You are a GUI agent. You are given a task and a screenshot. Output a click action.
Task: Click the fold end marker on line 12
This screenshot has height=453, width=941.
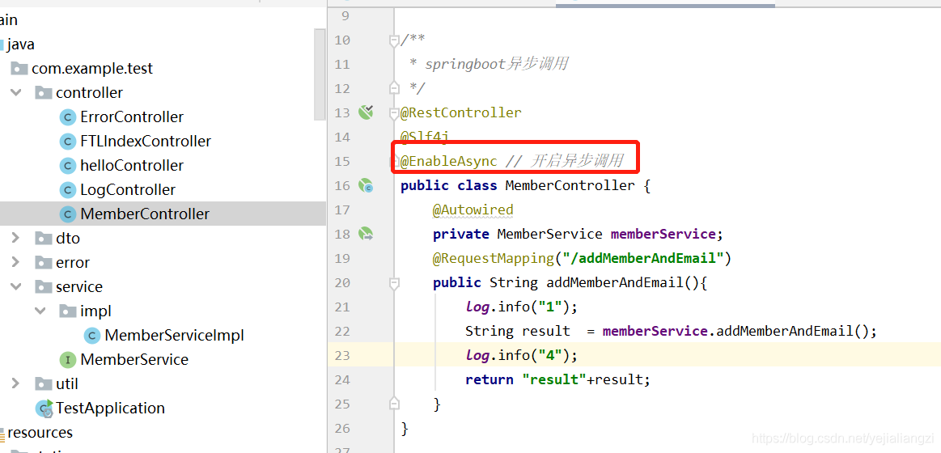394,87
